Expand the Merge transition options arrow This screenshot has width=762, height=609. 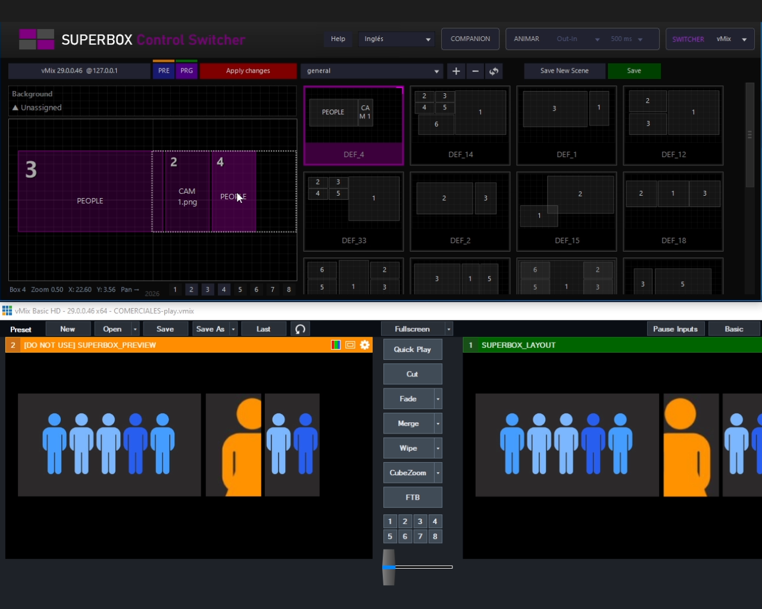438,423
